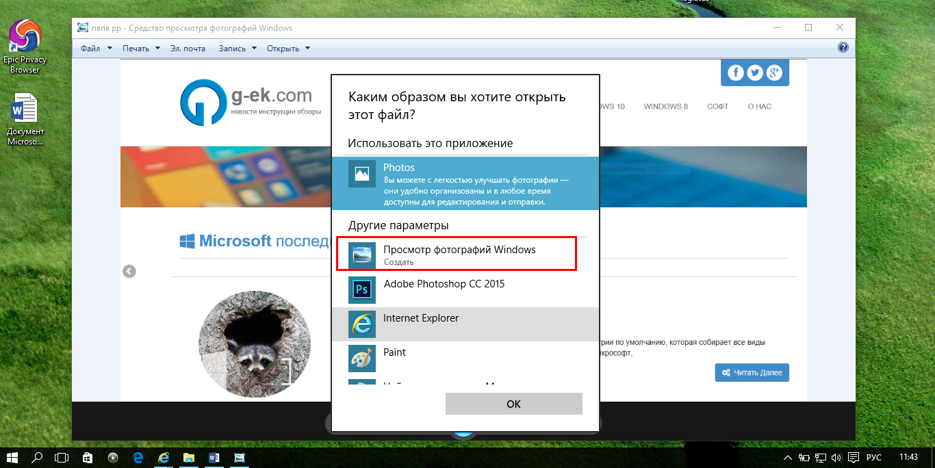Screen dimensions: 935x468
Task: Switch to Word on the taskbar
Action: 214,457
